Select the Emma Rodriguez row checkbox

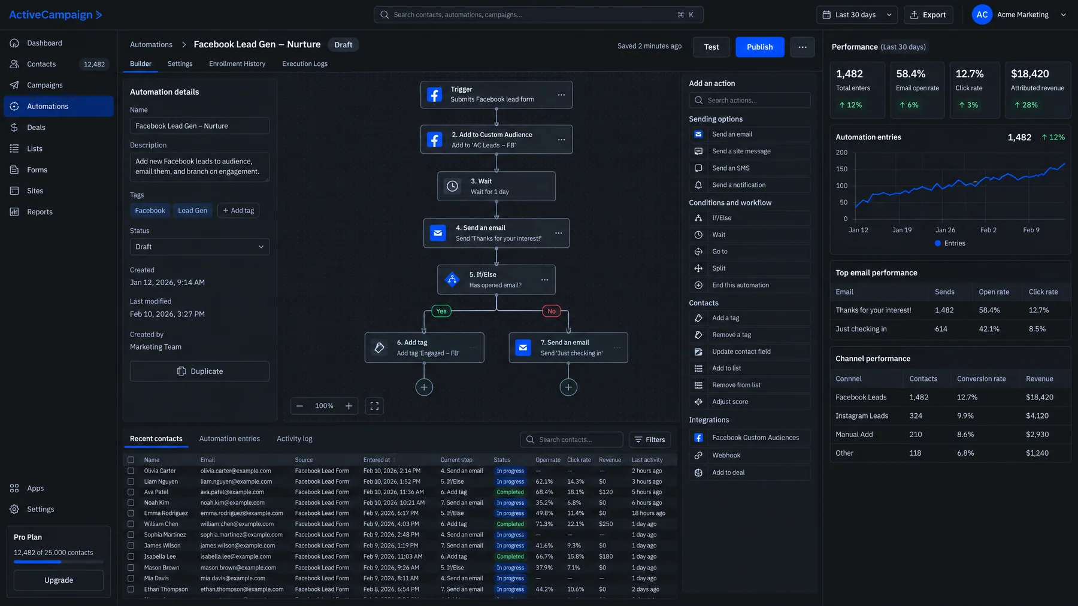click(x=131, y=513)
